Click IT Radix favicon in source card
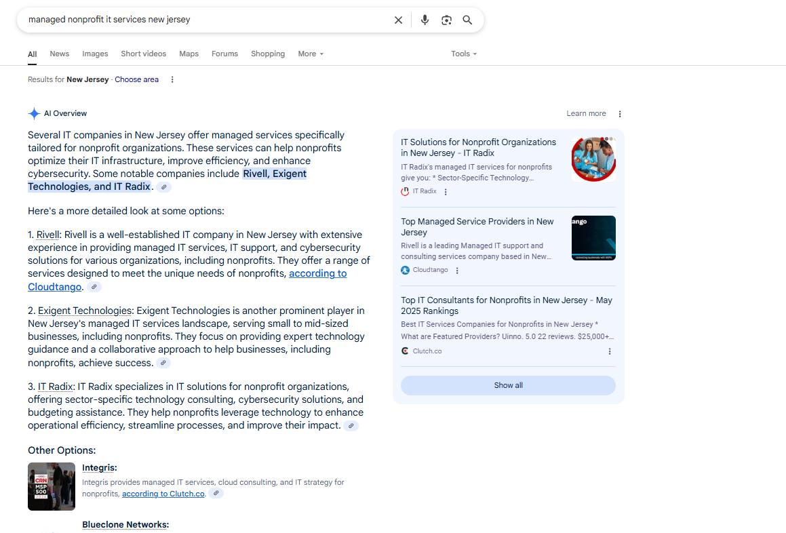This screenshot has width=786, height=533. [x=405, y=191]
